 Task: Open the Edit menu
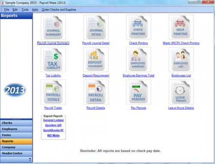(x=15, y=9)
